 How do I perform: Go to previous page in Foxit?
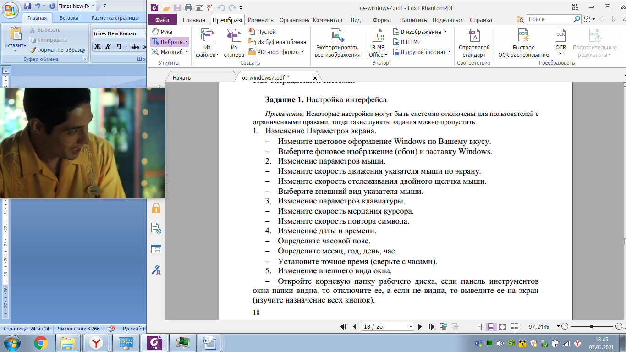pos(354,327)
